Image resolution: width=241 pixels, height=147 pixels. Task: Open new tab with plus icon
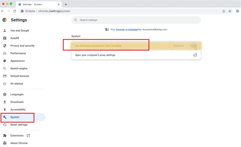66,4
